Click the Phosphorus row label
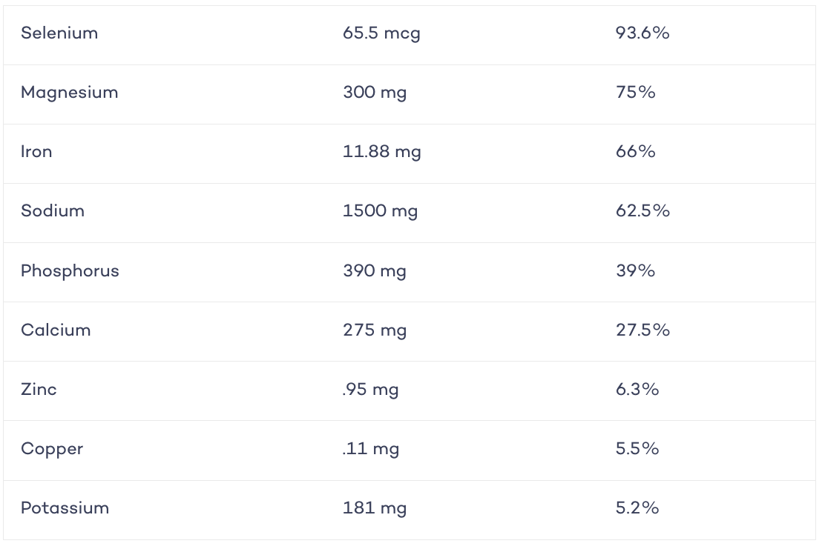Screen dimensions: 825x552 [70, 271]
